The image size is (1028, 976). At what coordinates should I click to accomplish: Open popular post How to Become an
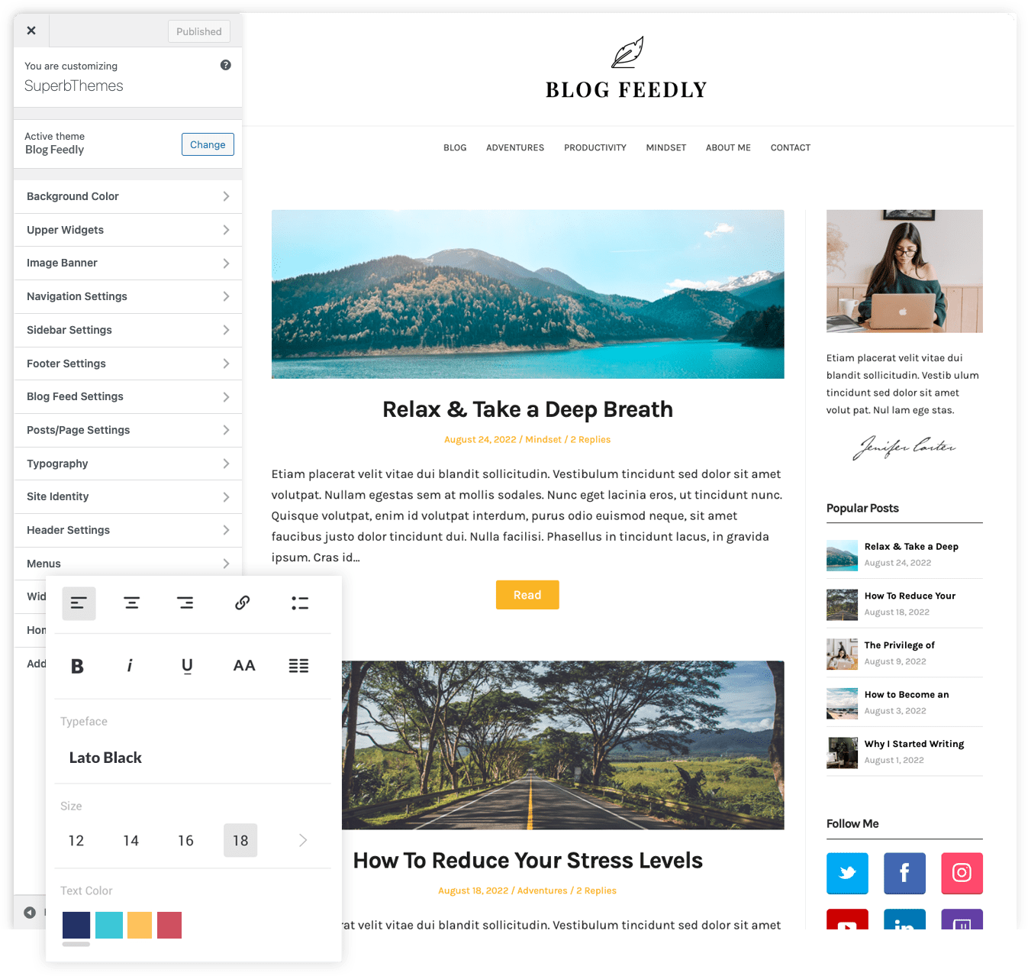[x=907, y=694]
